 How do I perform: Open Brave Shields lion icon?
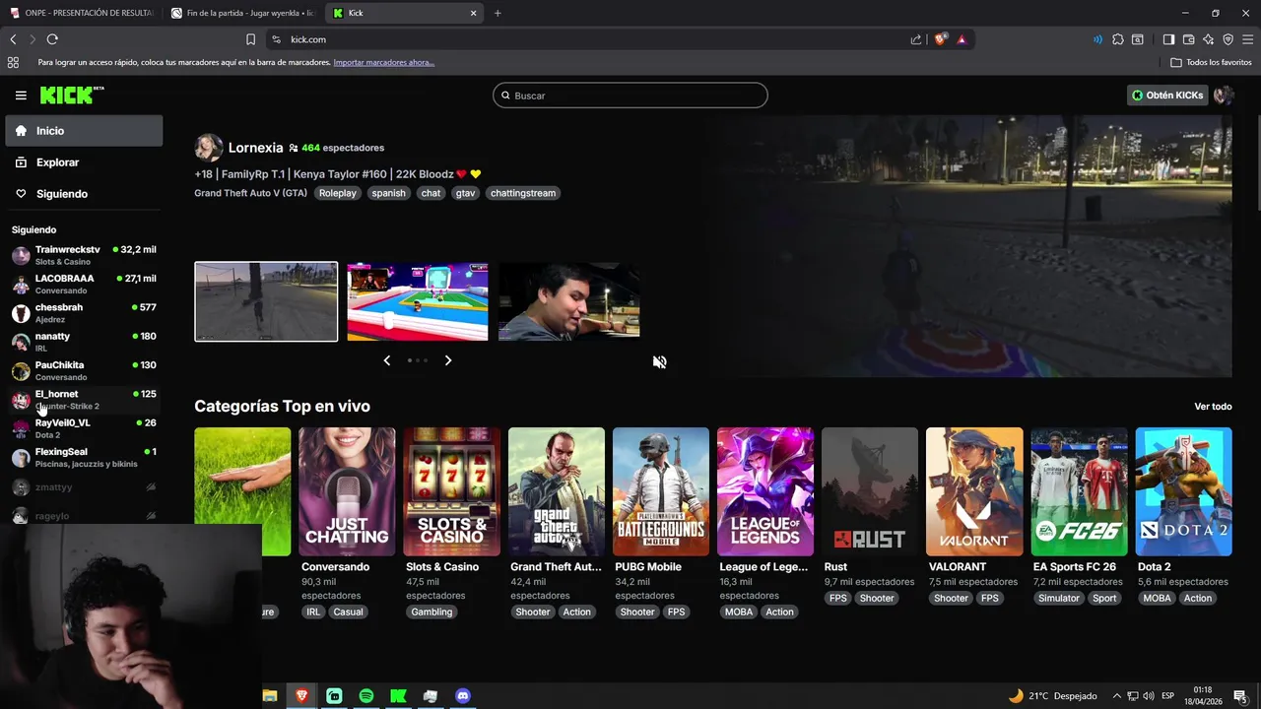(x=940, y=39)
